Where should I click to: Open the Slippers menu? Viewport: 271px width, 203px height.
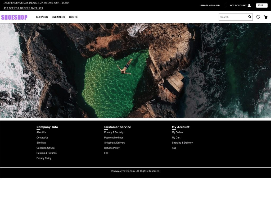(42, 17)
